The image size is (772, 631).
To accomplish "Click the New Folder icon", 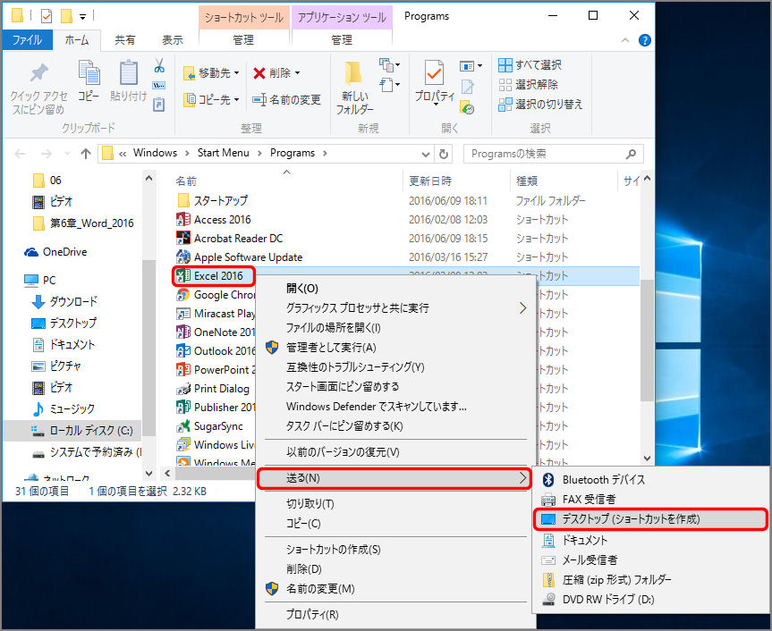I will (x=354, y=73).
